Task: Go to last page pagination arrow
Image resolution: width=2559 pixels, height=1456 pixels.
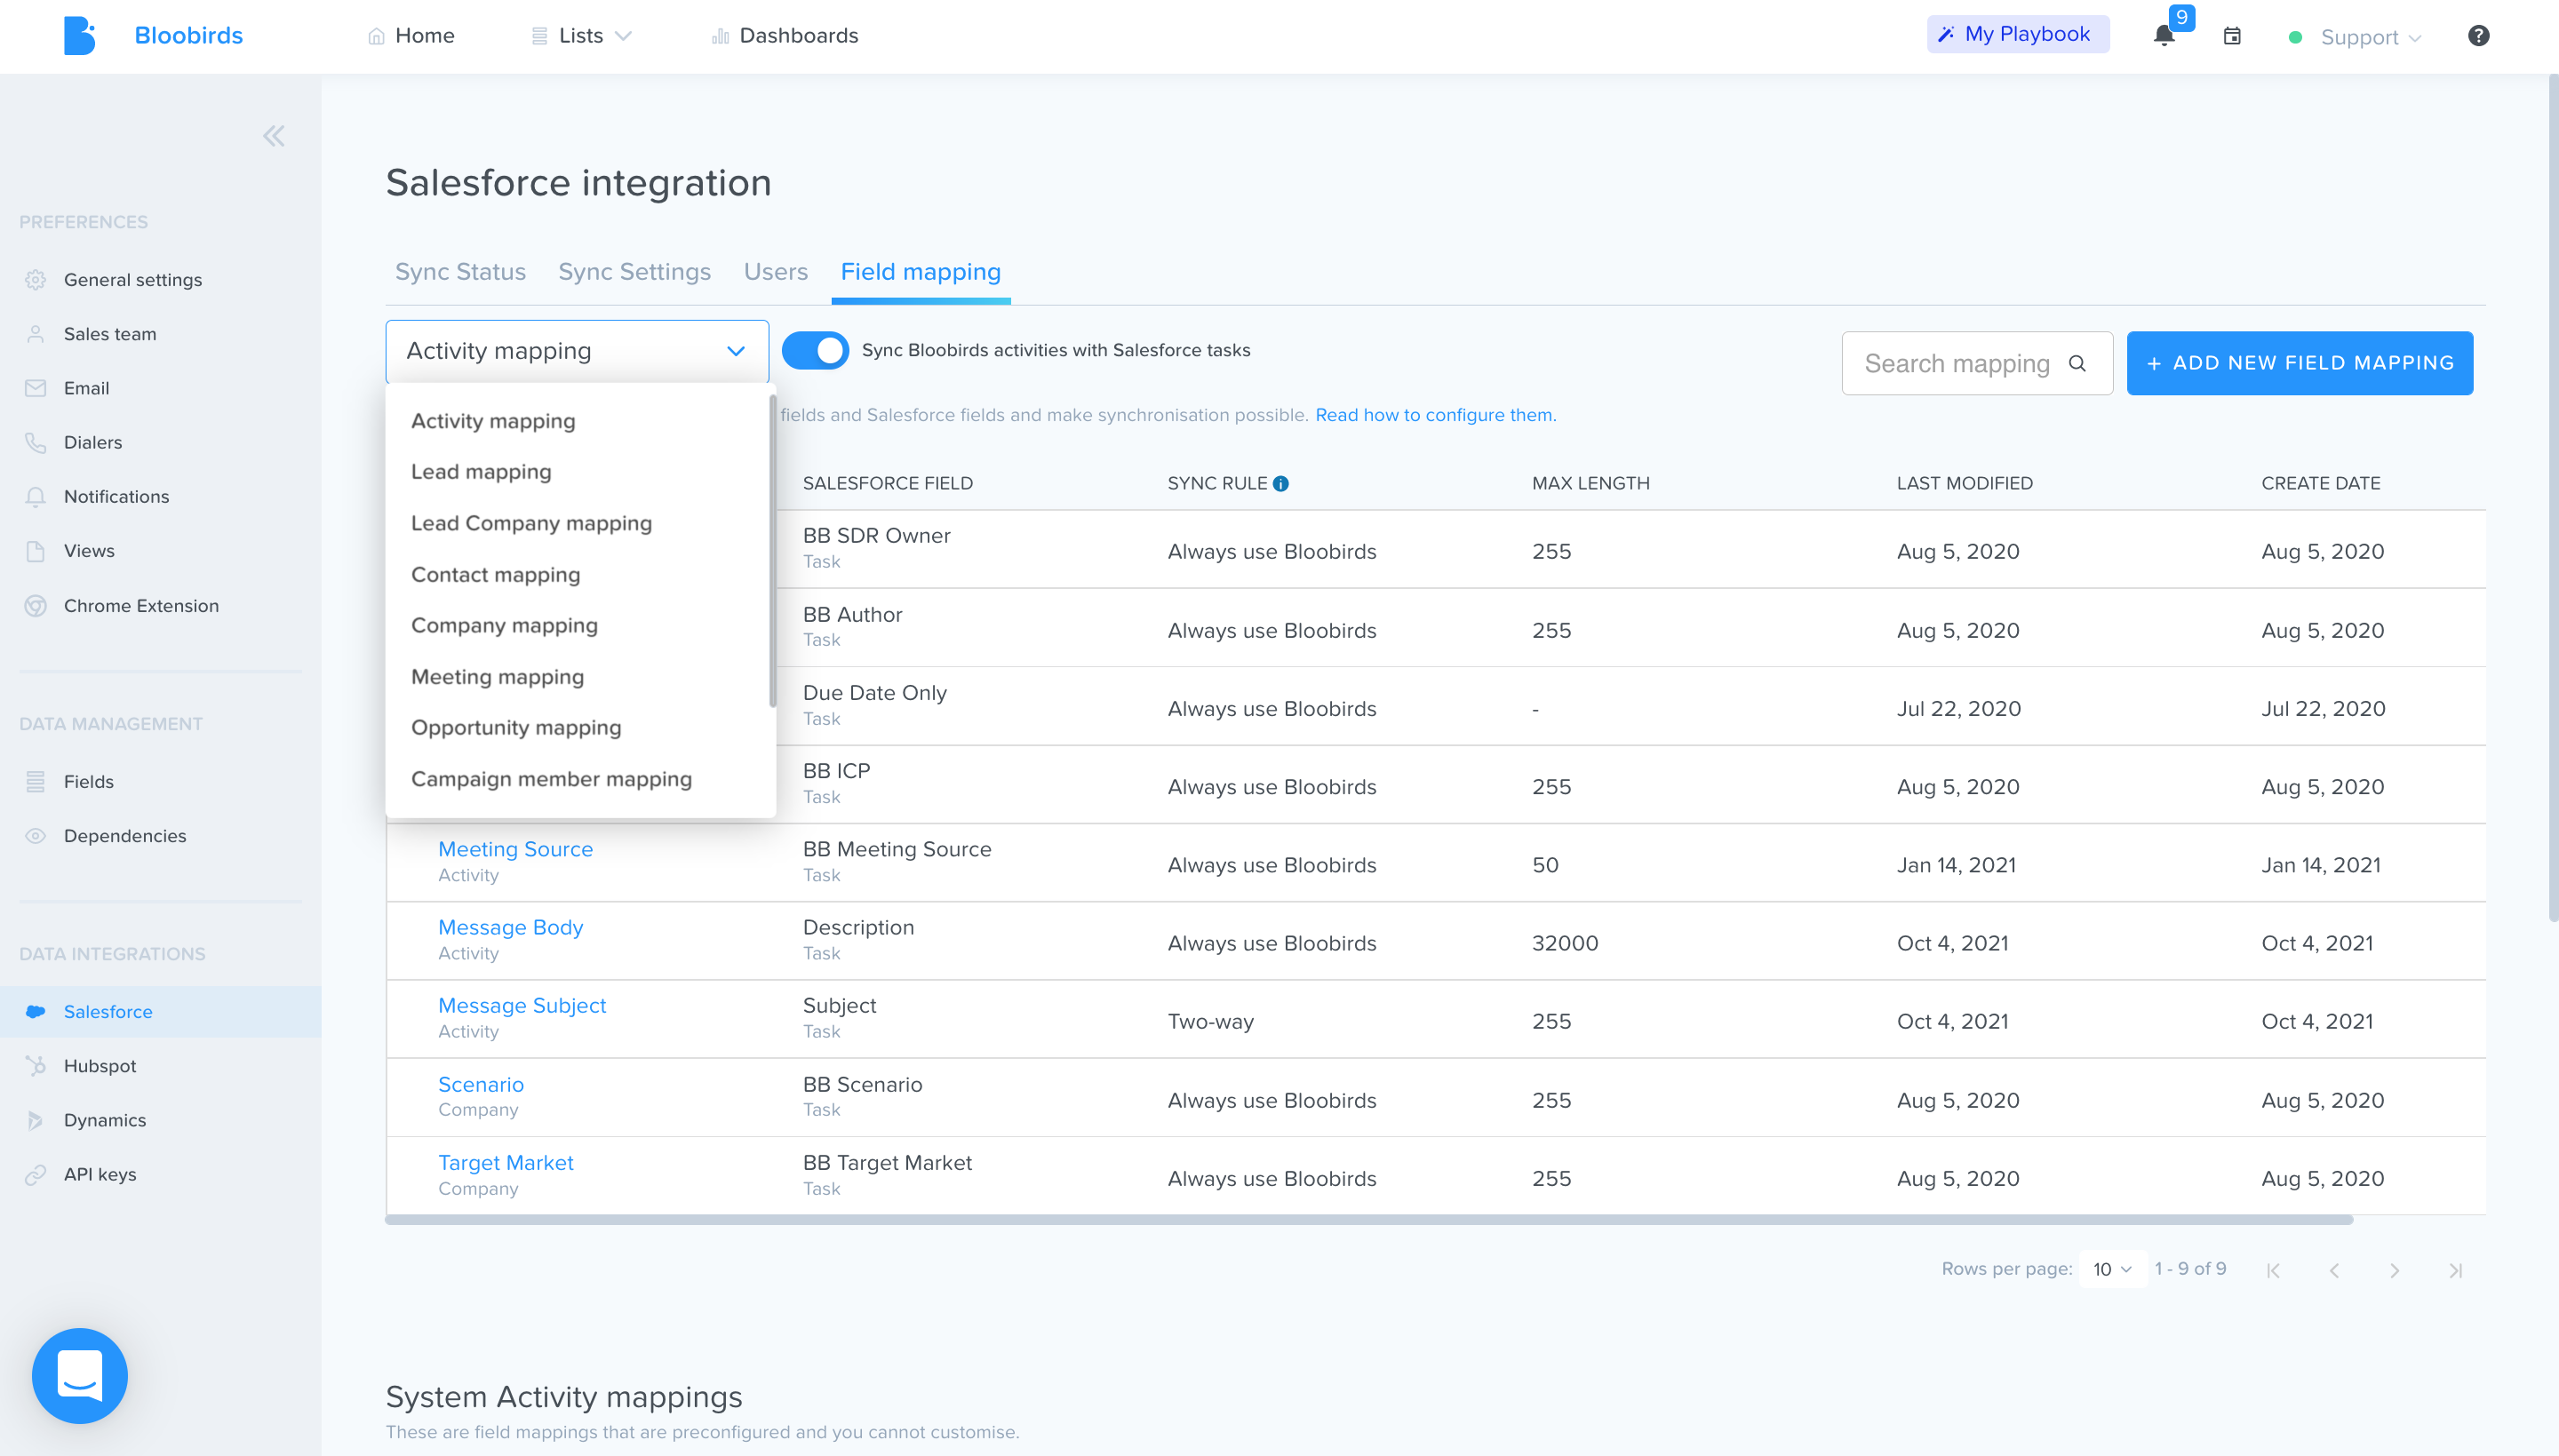Action: pyautogui.click(x=2455, y=1270)
